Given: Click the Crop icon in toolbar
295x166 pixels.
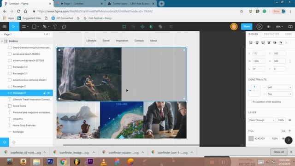Looking at the screenshot, I should pos(171,27).
